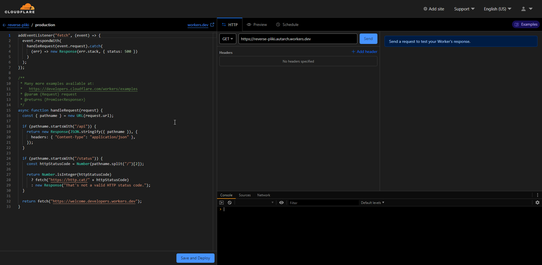
Task: Click the Schedule tab clock icon
Action: [x=278, y=25]
